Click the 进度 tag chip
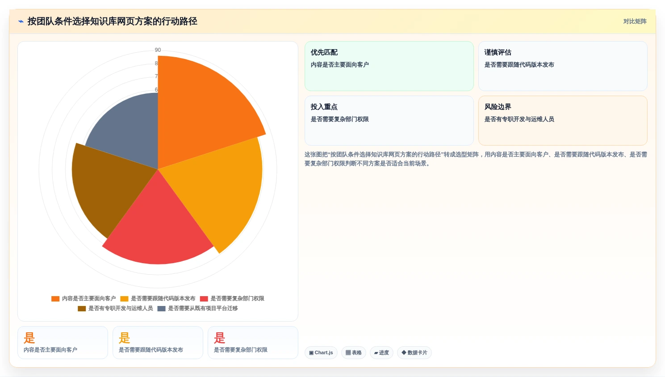 381,353
